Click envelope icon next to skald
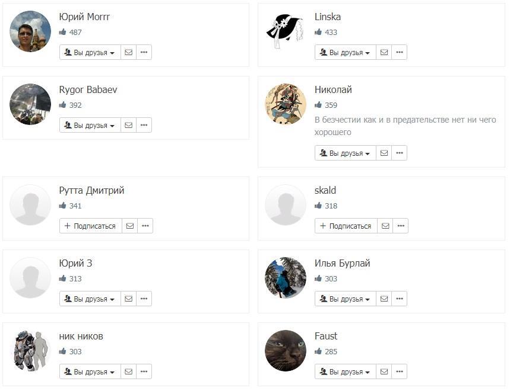Image resolution: width=510 pixels, height=391 pixels. [x=385, y=226]
